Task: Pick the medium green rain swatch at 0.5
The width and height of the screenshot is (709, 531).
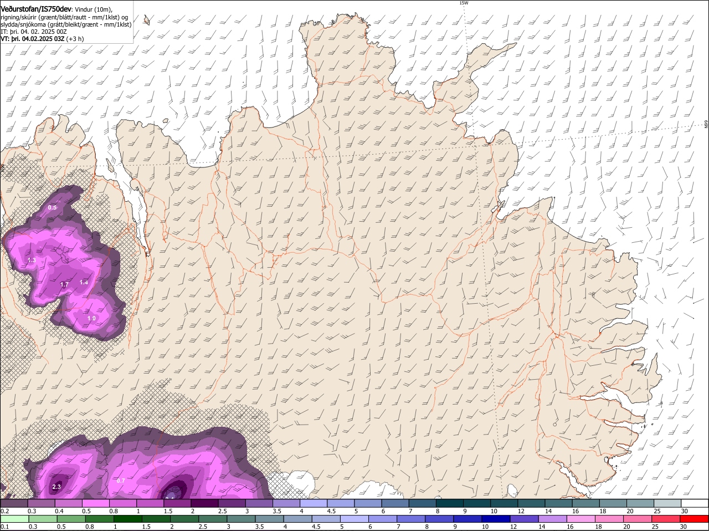Action: coord(70,519)
